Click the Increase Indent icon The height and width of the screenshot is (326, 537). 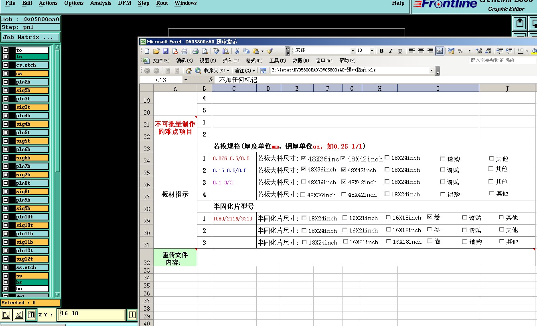509,51
